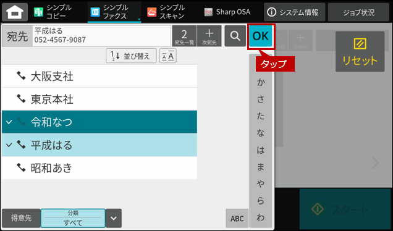Image resolution: width=393 pixels, height=231 pixels.
Task: Deselect the checked 令和なつ entry
Action: click(x=99, y=122)
